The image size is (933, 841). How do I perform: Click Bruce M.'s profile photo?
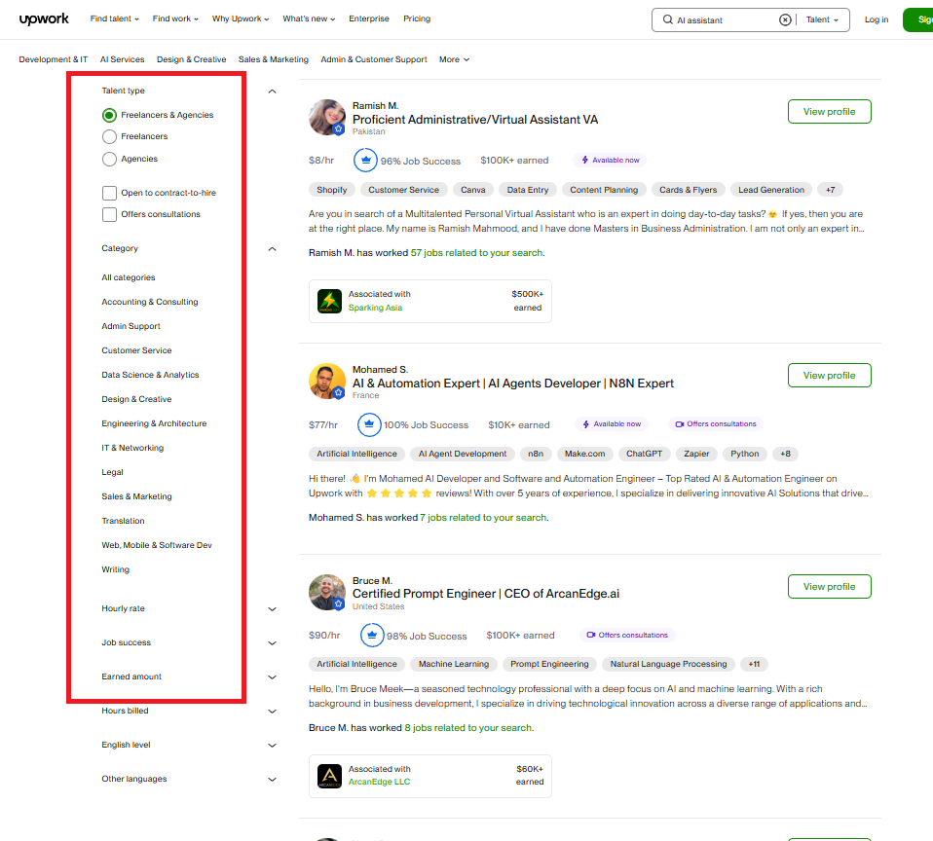coord(326,592)
